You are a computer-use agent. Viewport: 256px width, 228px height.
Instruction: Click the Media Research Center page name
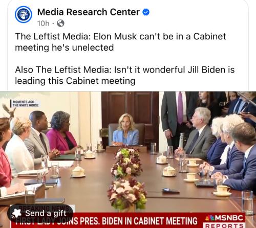click(x=89, y=12)
